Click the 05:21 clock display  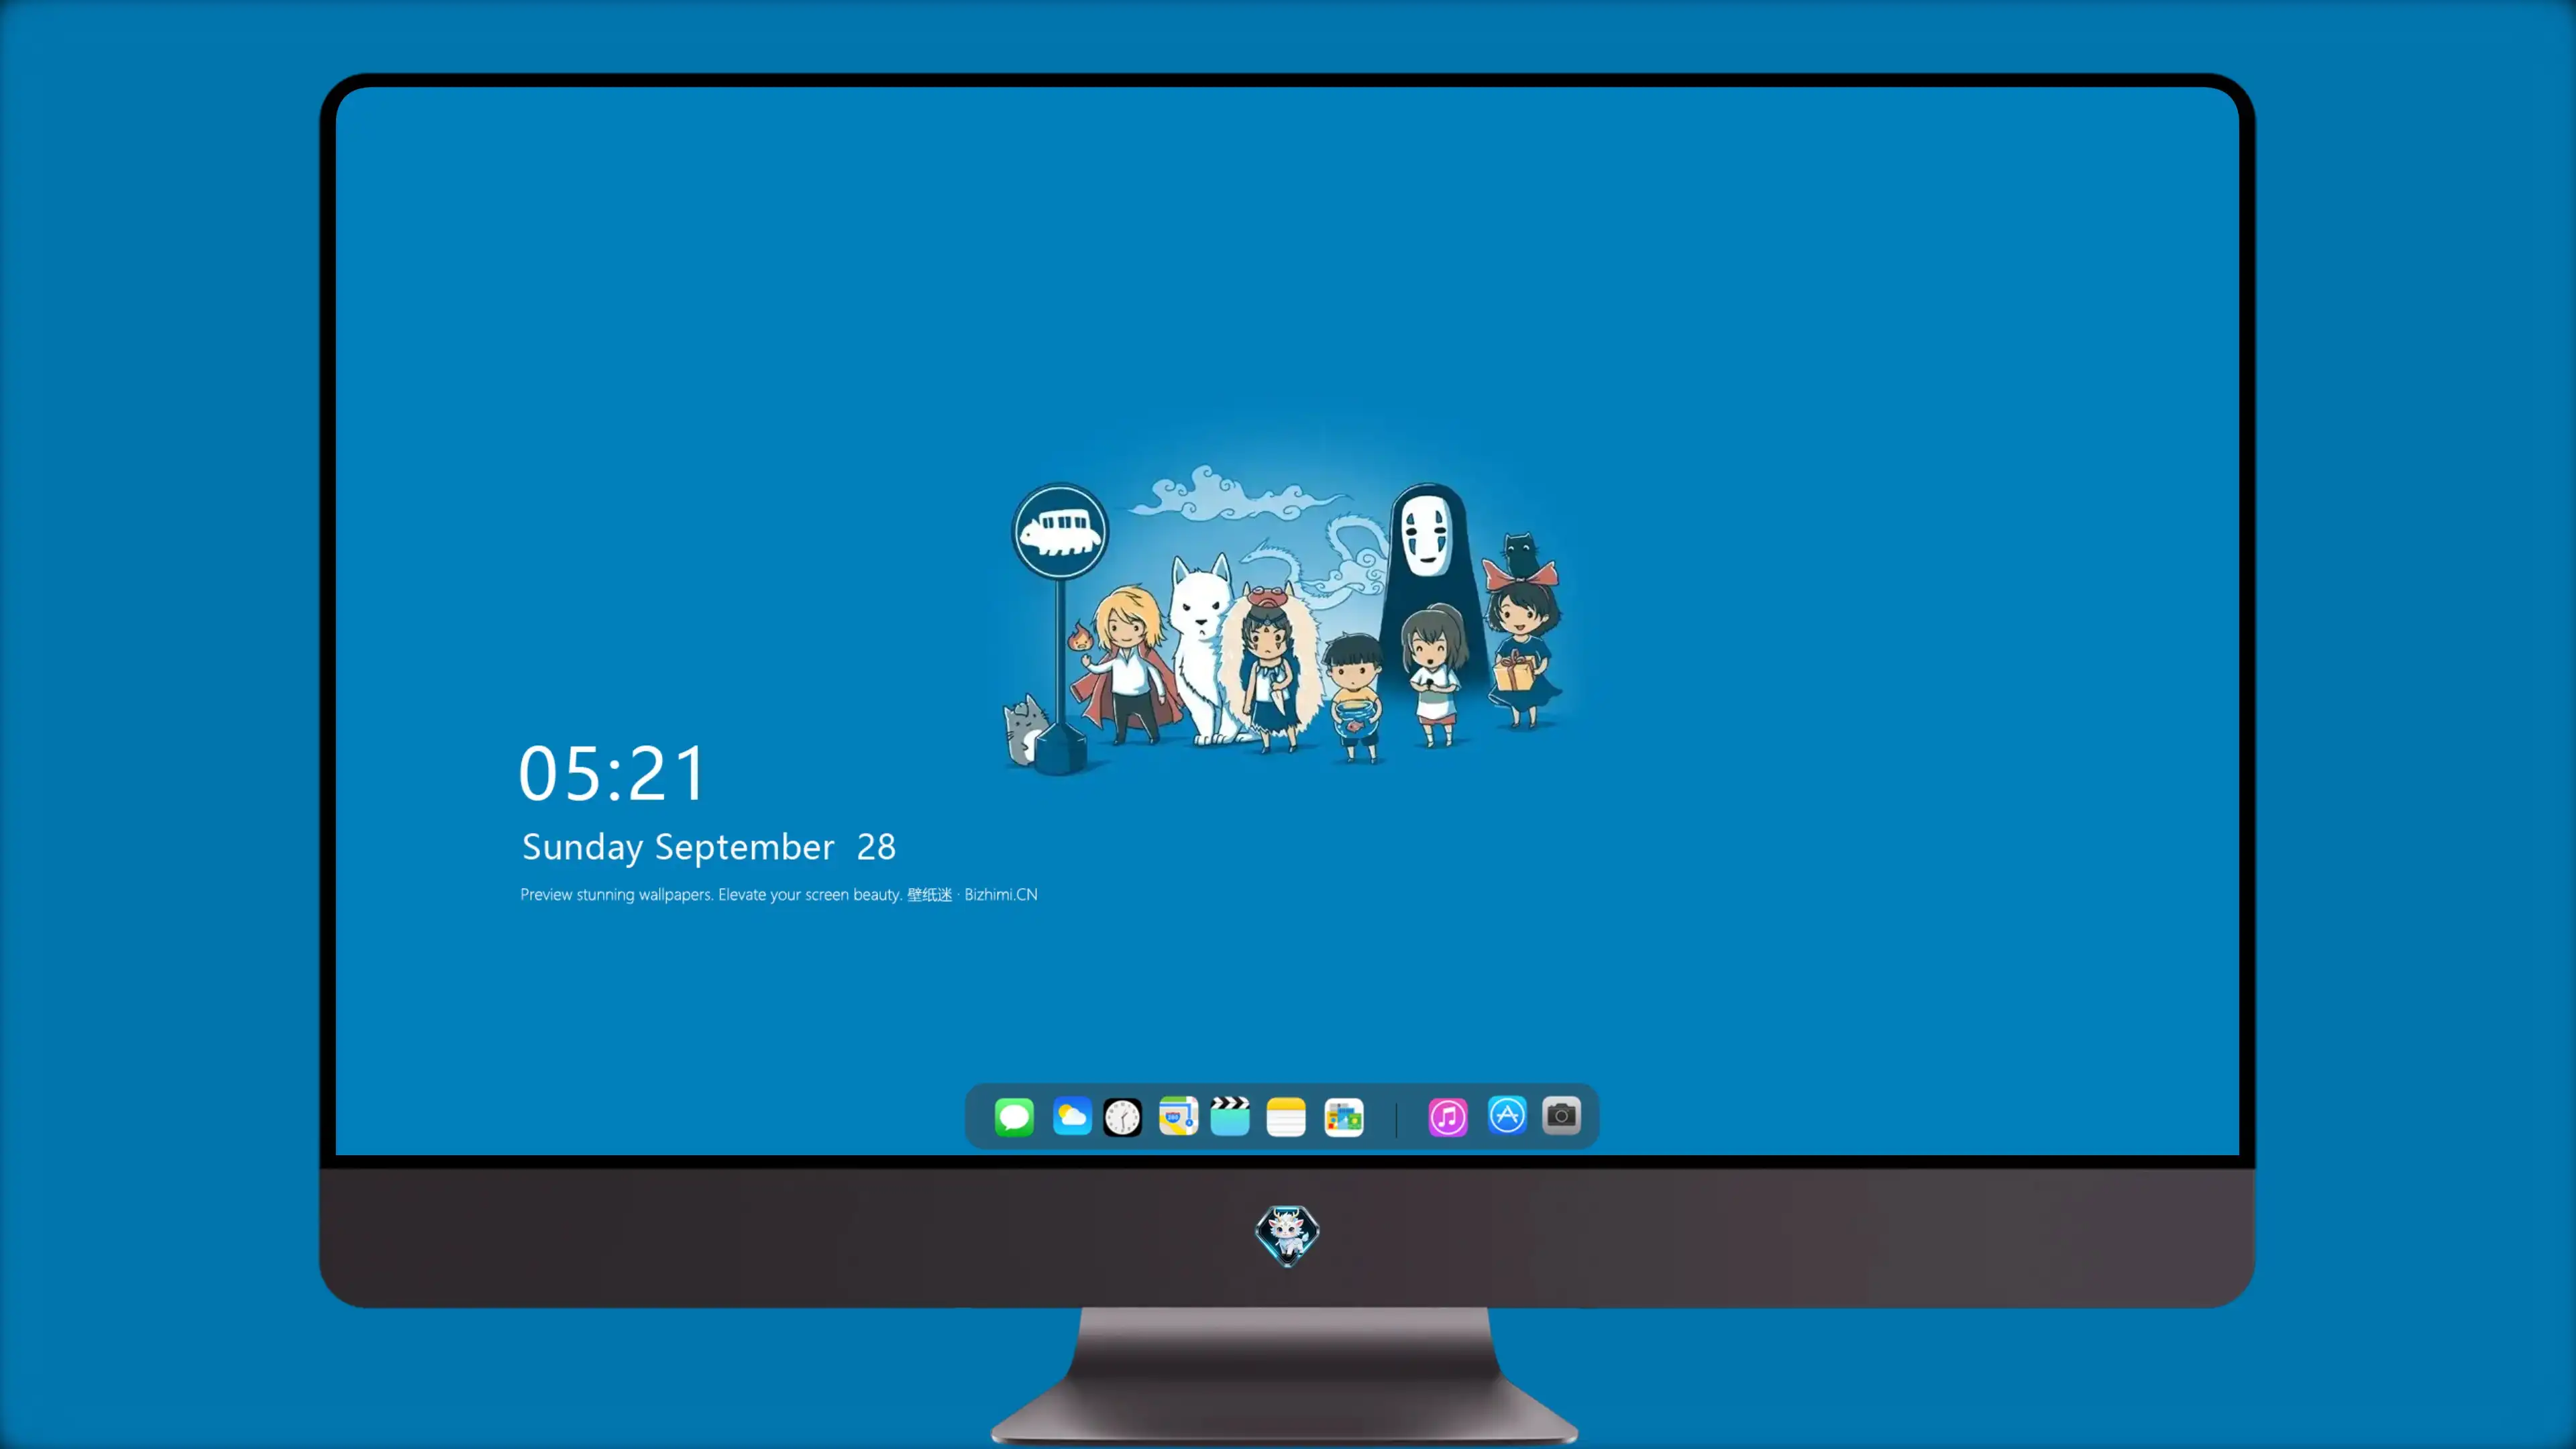[612, 773]
